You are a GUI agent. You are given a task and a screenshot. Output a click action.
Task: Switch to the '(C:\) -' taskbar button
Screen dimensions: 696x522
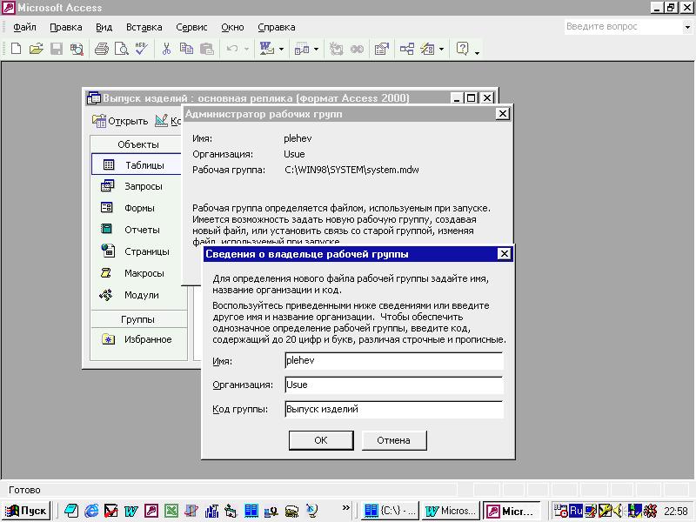pos(390,511)
